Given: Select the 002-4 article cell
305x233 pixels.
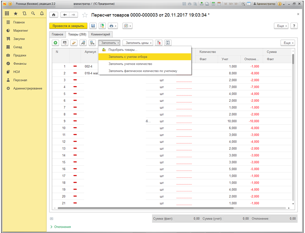Looking at the screenshot, I should (x=89, y=67).
